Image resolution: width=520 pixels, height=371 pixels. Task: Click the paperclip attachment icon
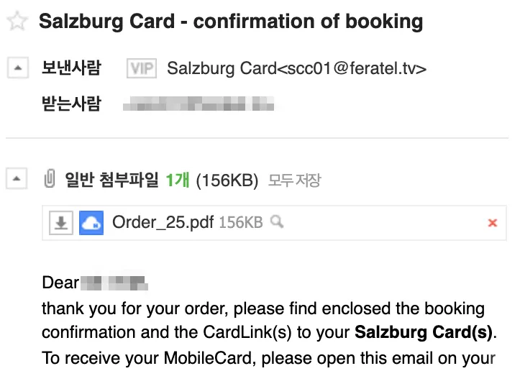pos(50,180)
